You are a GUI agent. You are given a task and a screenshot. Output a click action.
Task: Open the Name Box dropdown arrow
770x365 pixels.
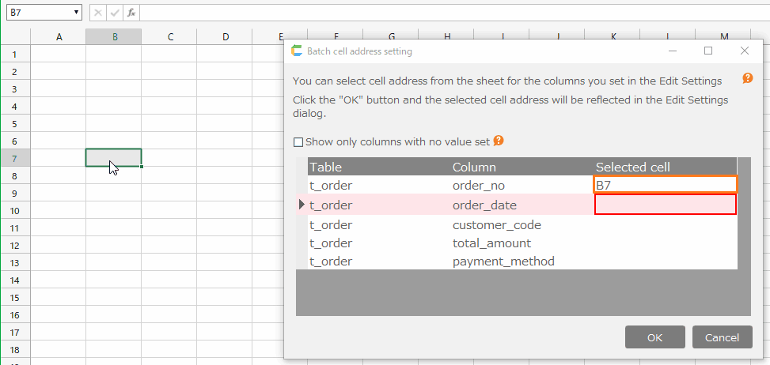pyautogui.click(x=76, y=13)
